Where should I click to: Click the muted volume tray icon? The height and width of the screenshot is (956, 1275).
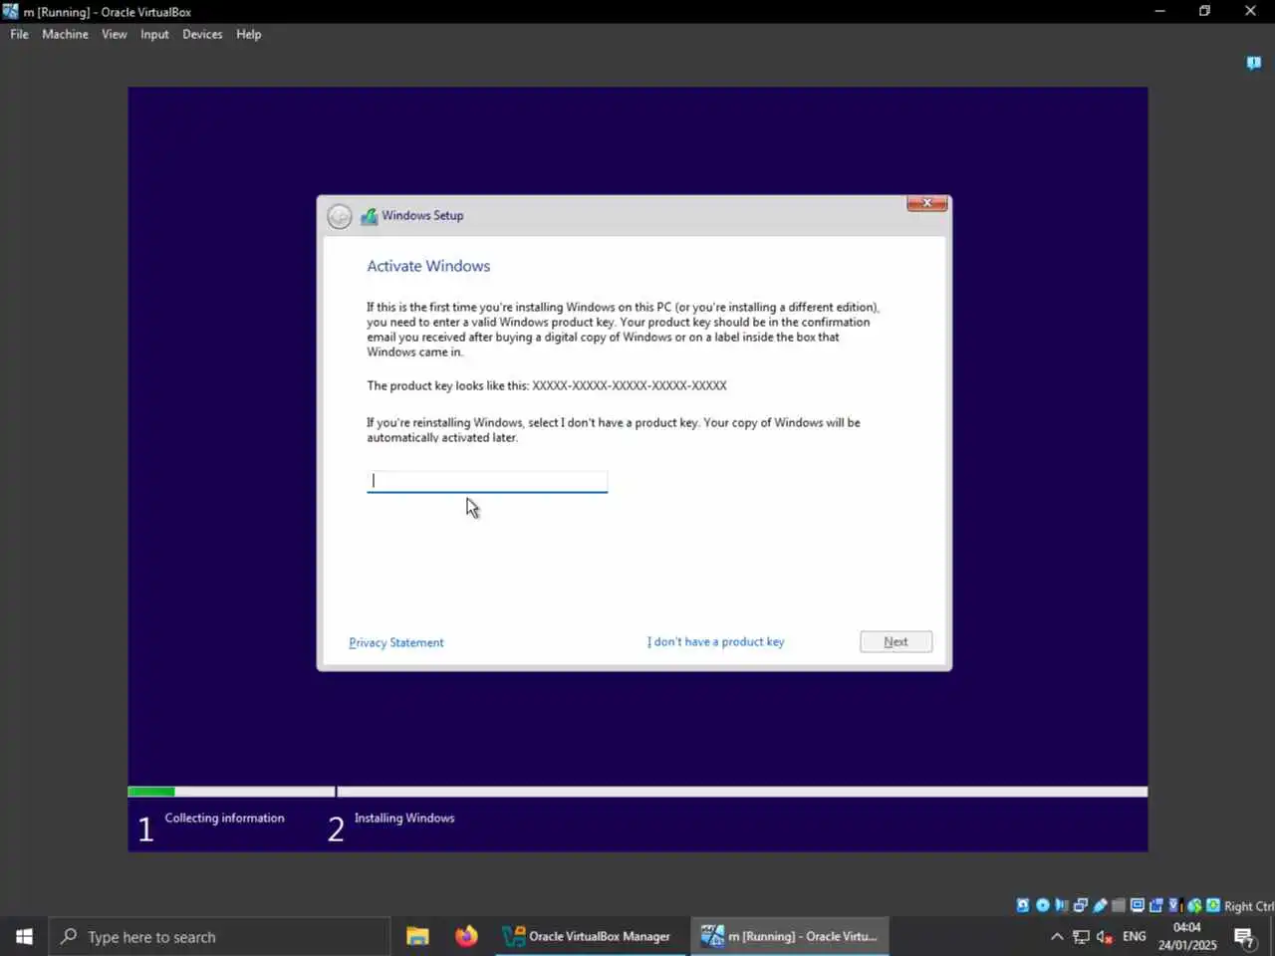[1105, 936]
